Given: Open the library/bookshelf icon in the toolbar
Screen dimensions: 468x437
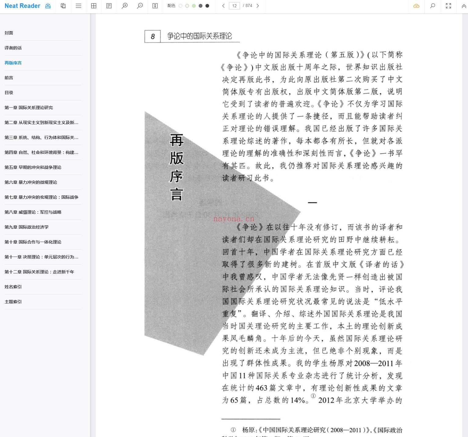Looking at the screenshot, I should coord(63,6).
